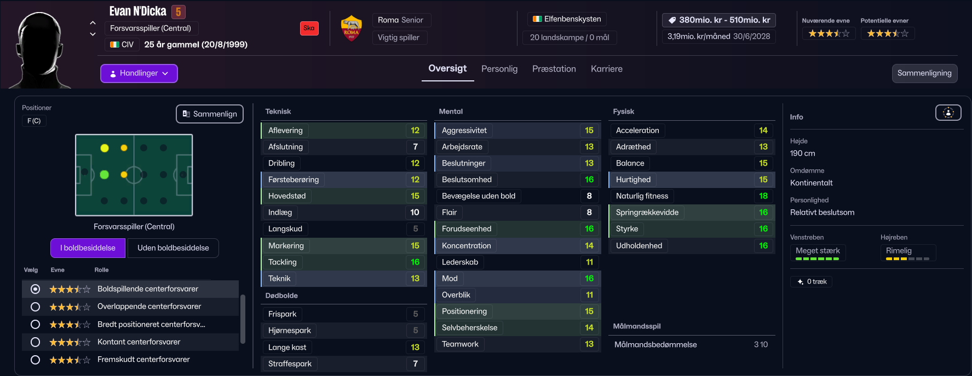Open the Handlinger dropdown menu
Viewport: 972px width, 376px height.
[x=139, y=73]
